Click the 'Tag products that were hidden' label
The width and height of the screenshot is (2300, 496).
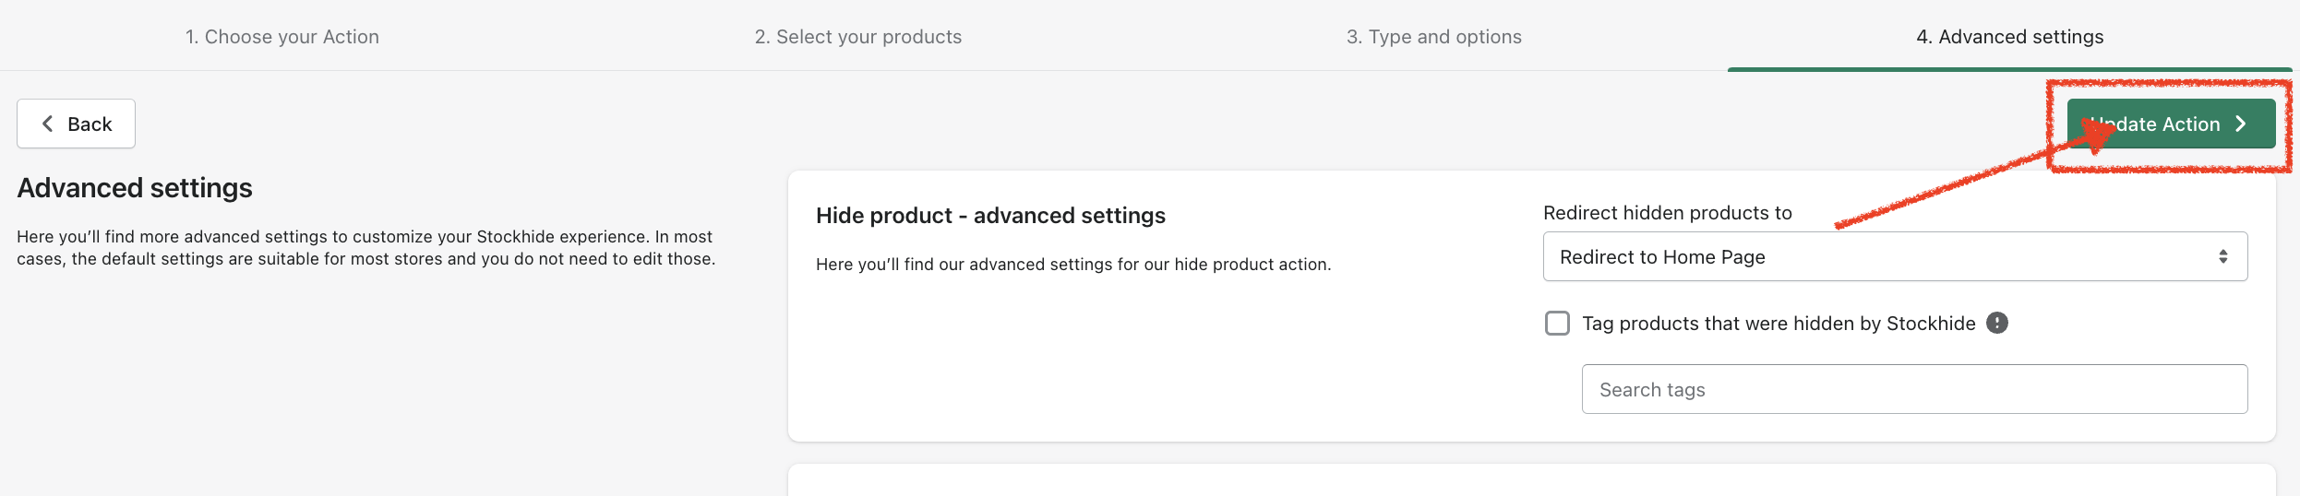(x=1779, y=324)
